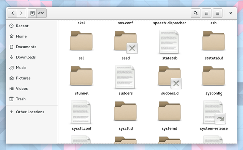
Task: Click the download arrow icon beside Downloads
Action: [x=11, y=57]
